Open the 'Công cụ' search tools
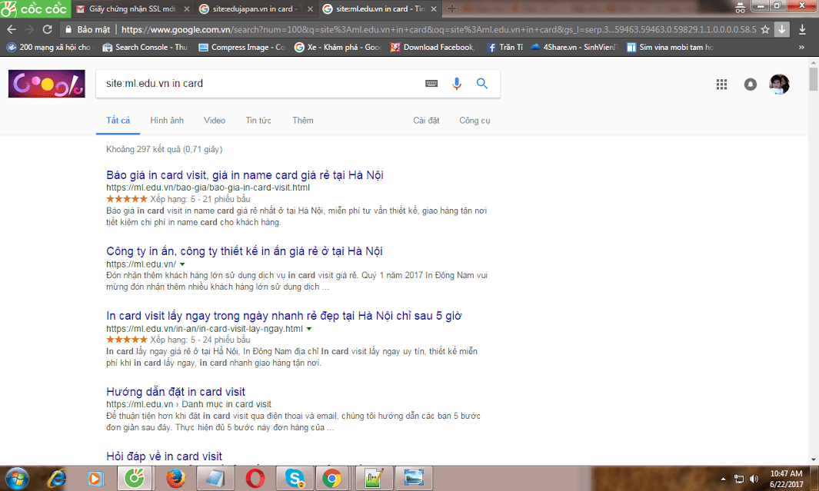The image size is (819, 491). point(474,121)
